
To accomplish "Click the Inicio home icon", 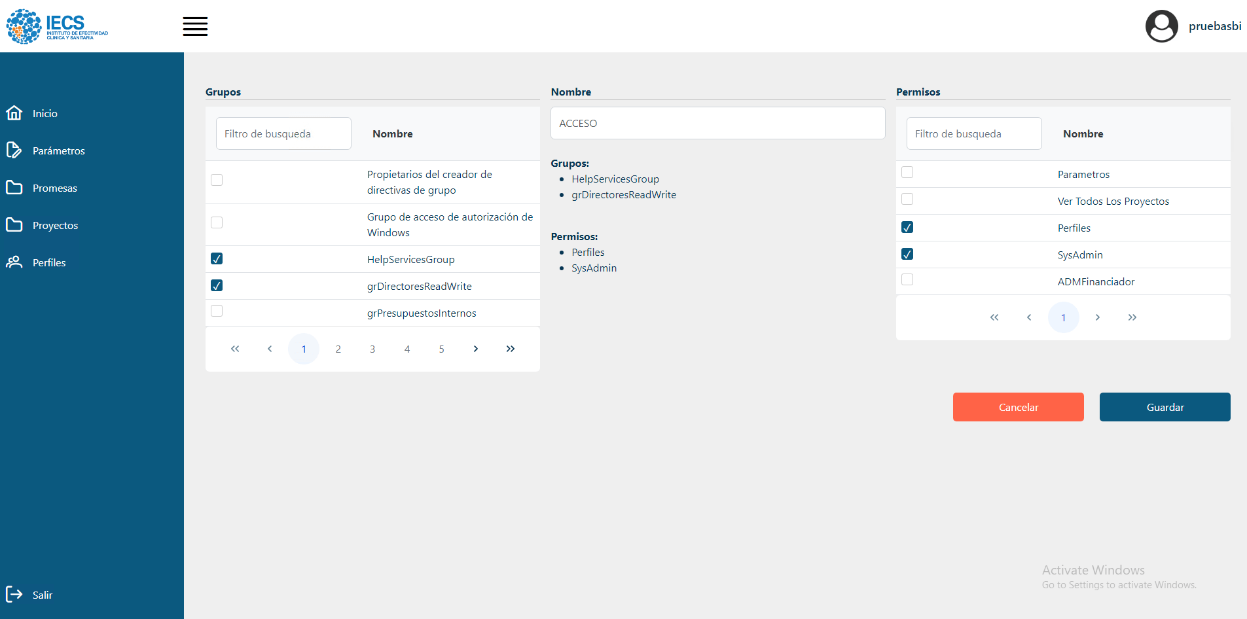I will (x=14, y=113).
